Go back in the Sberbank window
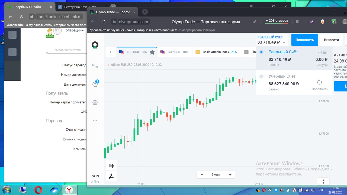 10,17
